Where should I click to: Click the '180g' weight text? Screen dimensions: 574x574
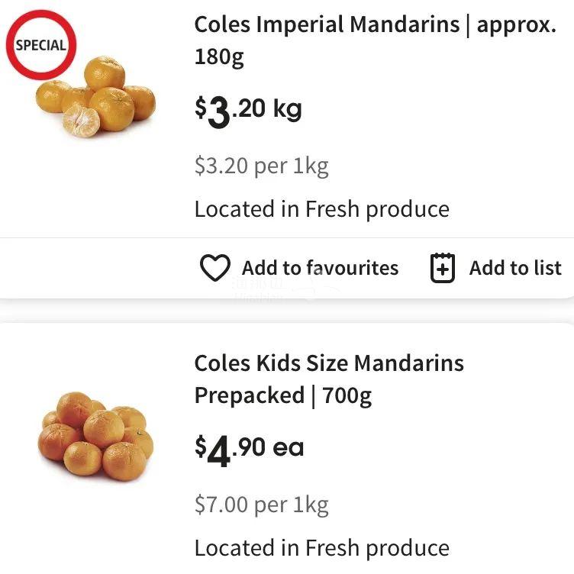(x=219, y=58)
